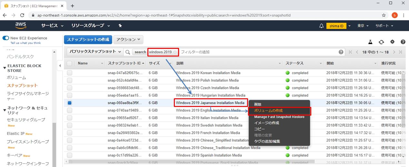This screenshot has height=167, width=409.
Task: Choose イメージの作成 in the context menu
Action: (x=266, y=123)
